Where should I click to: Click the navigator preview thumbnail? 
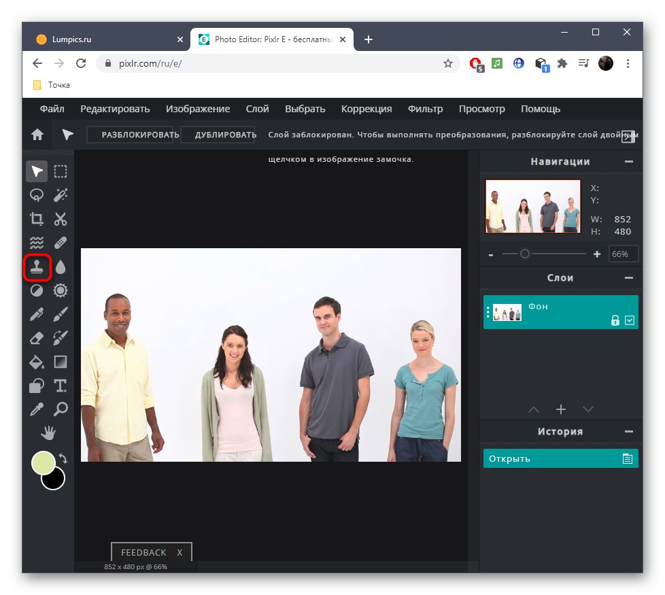pyautogui.click(x=533, y=206)
